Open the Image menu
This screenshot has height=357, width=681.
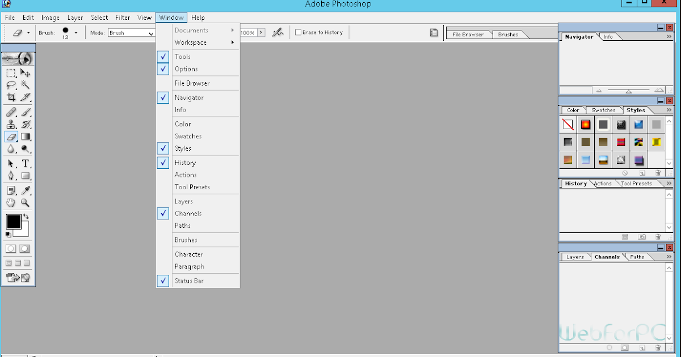click(x=51, y=18)
